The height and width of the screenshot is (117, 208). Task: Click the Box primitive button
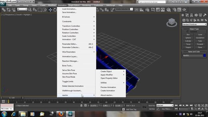(188, 35)
